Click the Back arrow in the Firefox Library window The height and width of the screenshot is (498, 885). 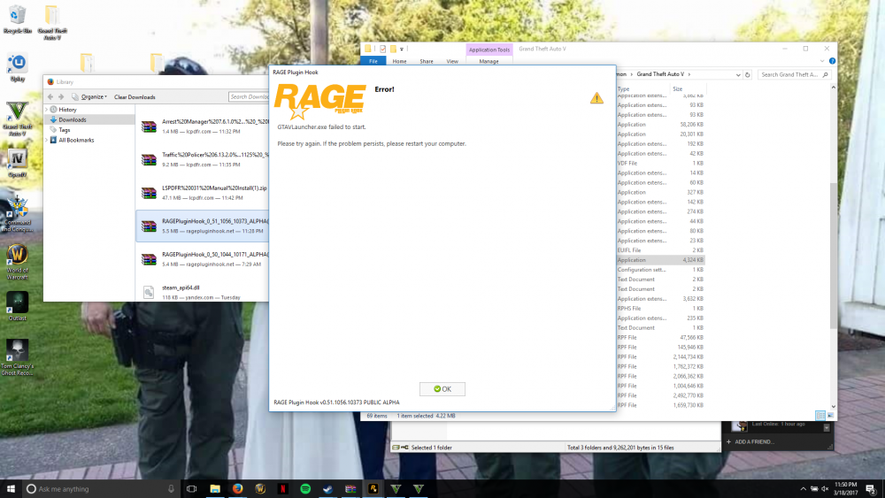pyautogui.click(x=50, y=97)
